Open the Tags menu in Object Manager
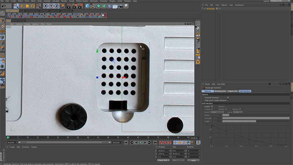 231,5
